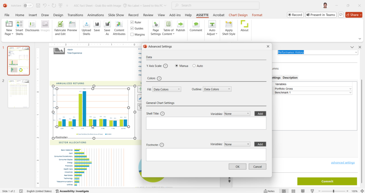Image resolution: width=365 pixels, height=193 pixels.
Task: Click the advanced settings link
Action: (343, 162)
